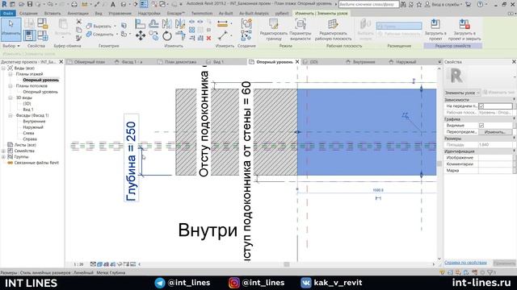Expand the 'Группы' tree node
517x290 pixels.
pos(3,157)
